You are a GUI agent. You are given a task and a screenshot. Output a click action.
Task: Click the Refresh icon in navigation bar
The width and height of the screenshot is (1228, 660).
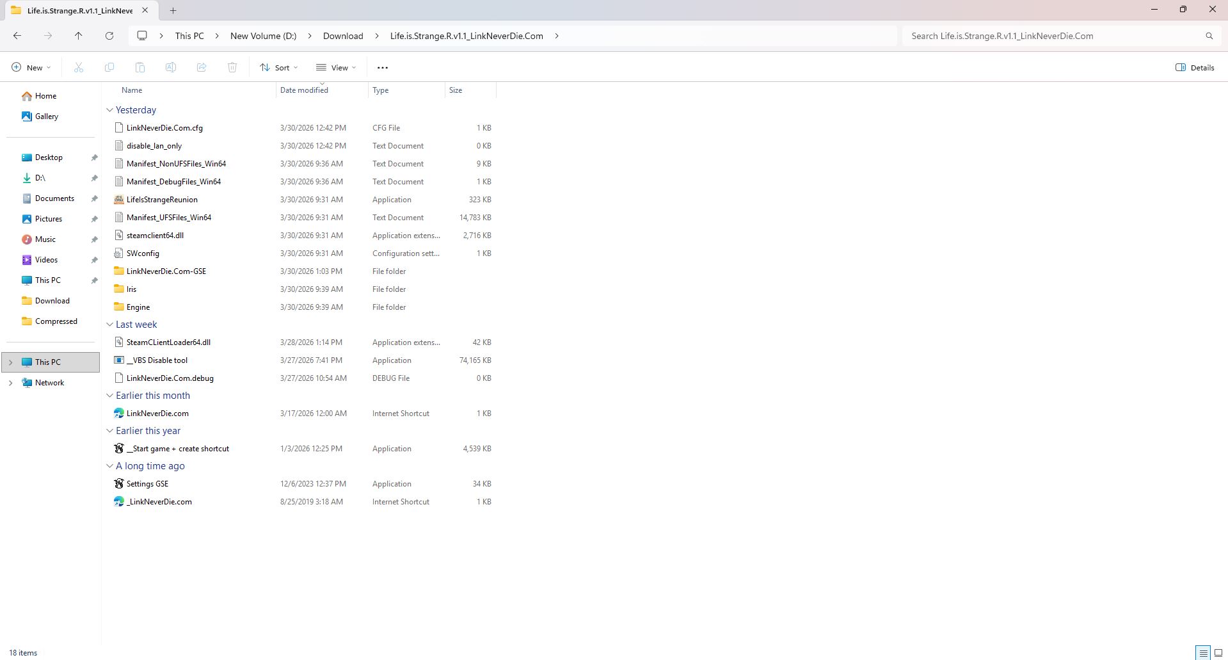(109, 36)
